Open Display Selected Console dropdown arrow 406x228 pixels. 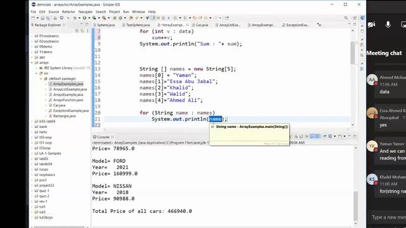[335, 136]
